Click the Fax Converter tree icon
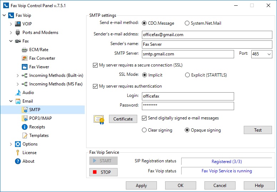 click(25, 58)
